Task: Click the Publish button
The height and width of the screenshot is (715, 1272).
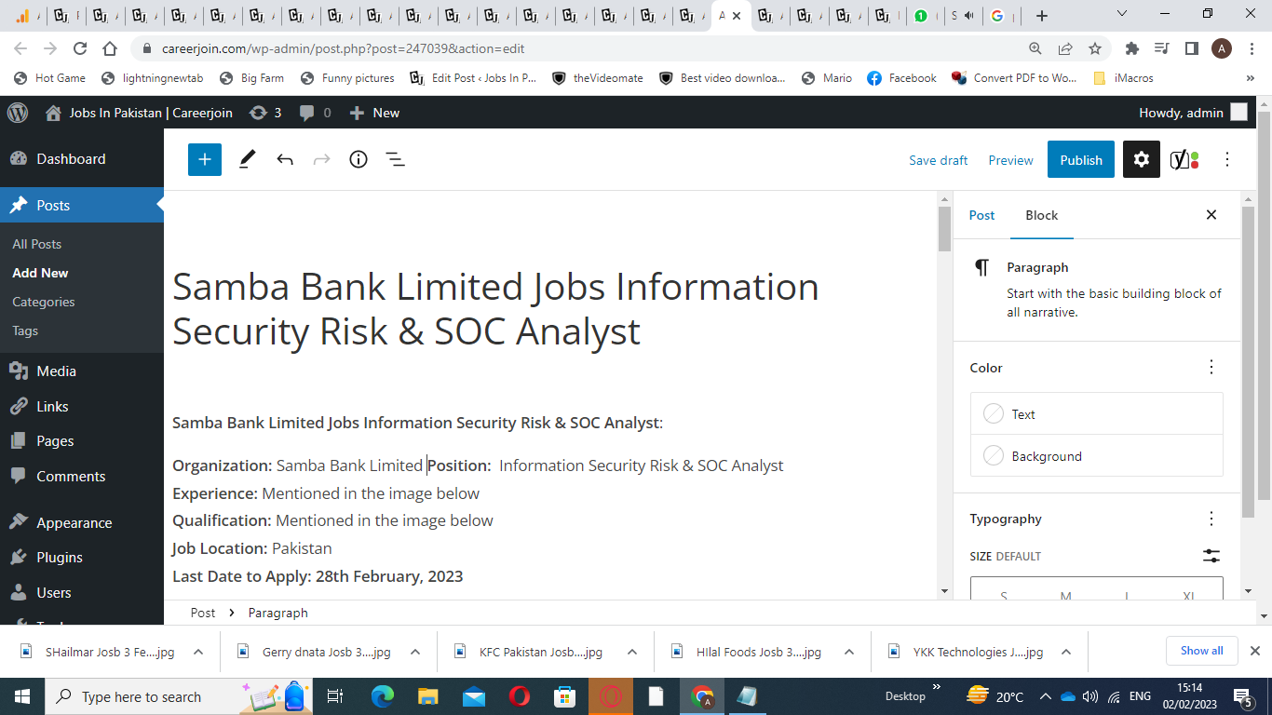Action: pyautogui.click(x=1080, y=159)
